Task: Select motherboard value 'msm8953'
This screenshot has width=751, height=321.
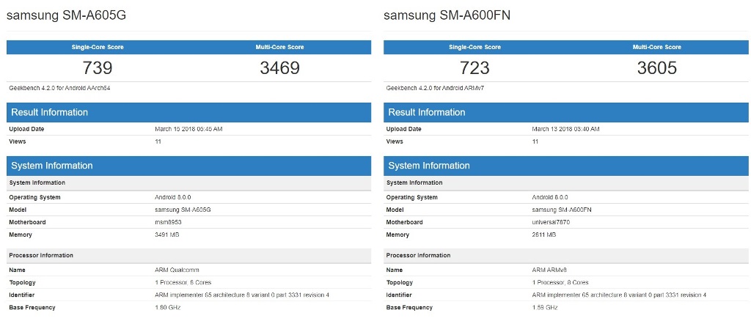Action: [x=168, y=223]
